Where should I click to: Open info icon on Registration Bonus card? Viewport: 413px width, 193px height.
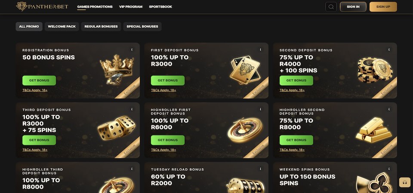tap(132, 50)
